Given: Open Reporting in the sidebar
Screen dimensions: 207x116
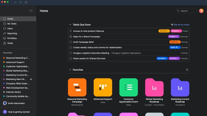Looking at the screenshot, I should point(18,33).
